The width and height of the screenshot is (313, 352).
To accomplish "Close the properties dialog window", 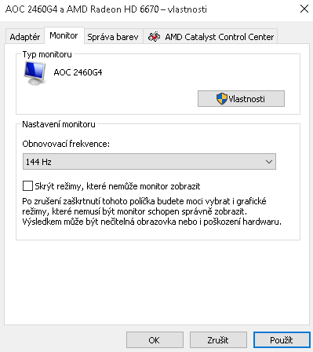I will [x=304, y=9].
